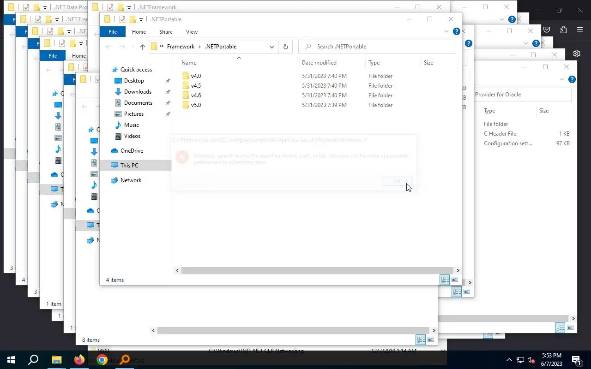This screenshot has width=591, height=369.
Task: Switch Provider for Oracle window to details view
Action: pyautogui.click(x=560, y=328)
